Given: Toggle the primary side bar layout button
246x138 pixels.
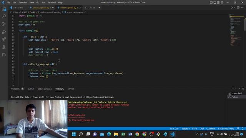Looking at the screenshot, I should [211, 2].
